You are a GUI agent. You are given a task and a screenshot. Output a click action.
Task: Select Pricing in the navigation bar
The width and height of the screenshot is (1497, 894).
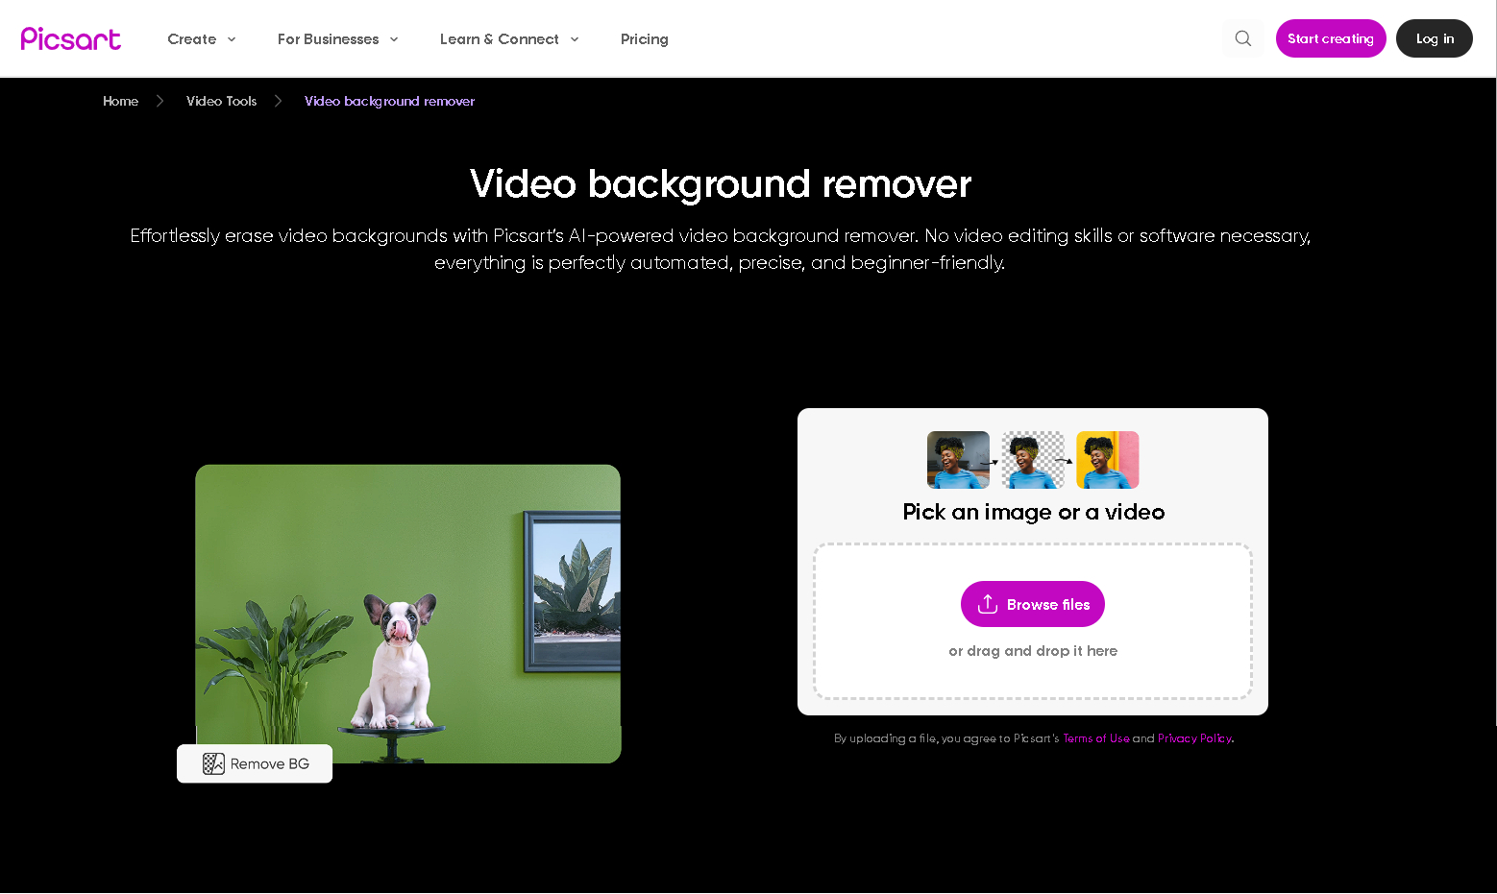[x=644, y=39]
